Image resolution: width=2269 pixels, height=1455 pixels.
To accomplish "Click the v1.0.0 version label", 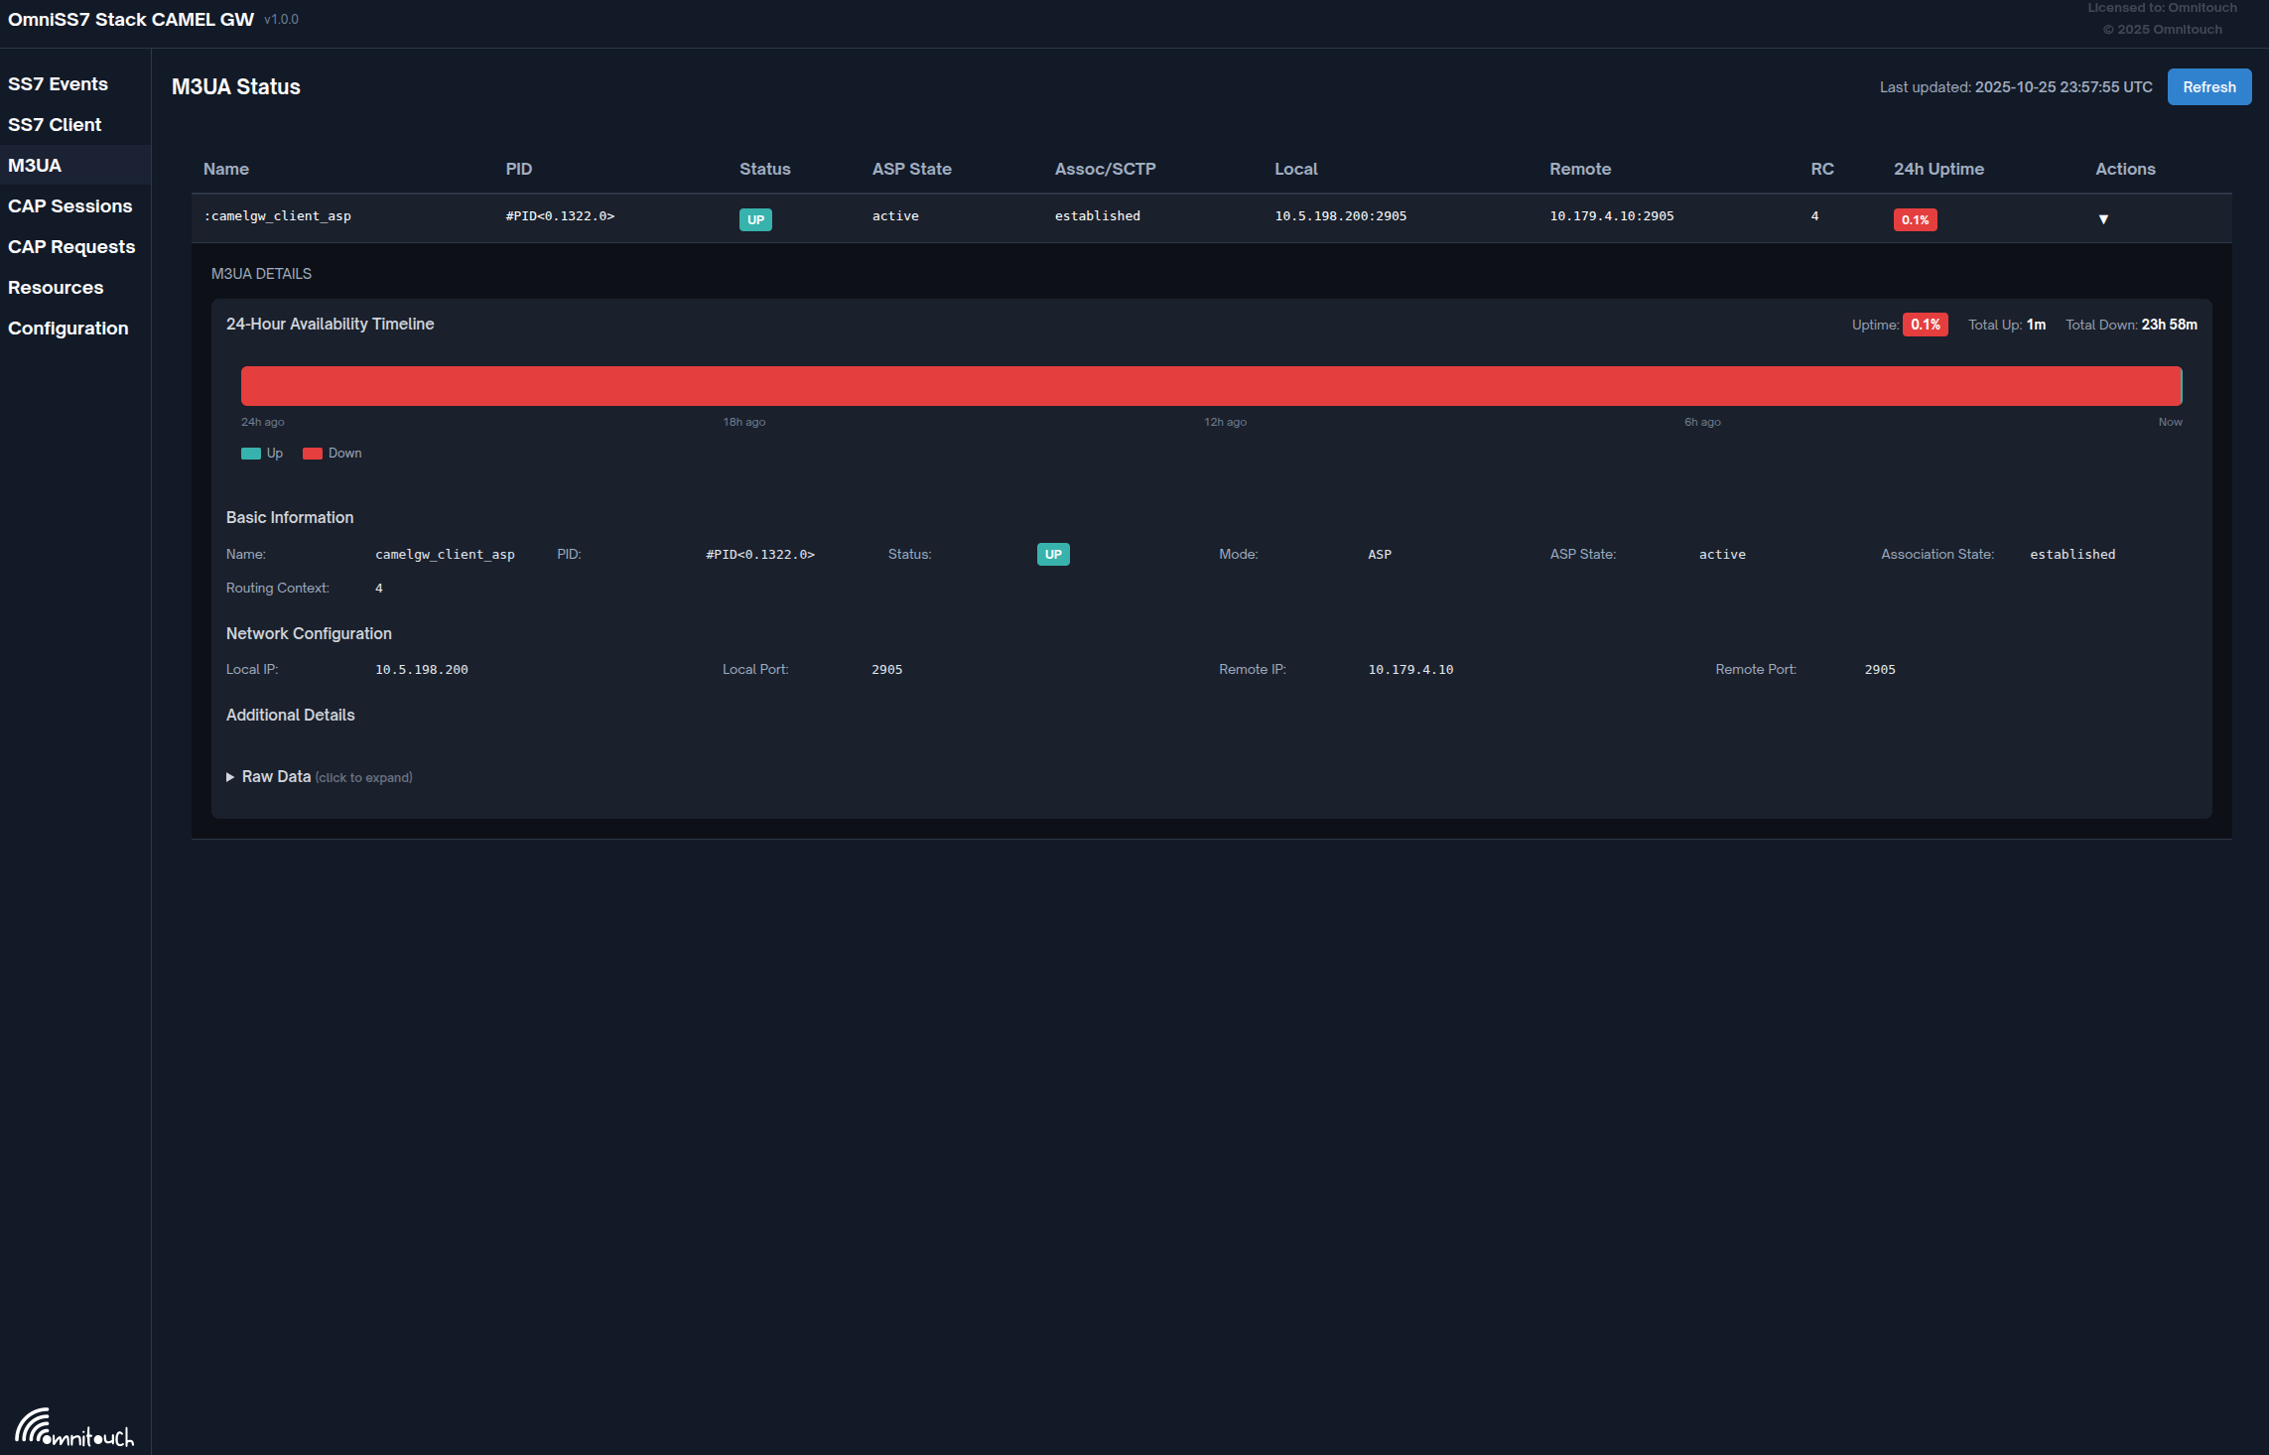I will 281,20.
